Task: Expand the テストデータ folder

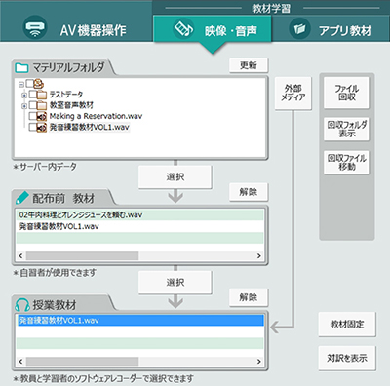Action: coord(24,96)
